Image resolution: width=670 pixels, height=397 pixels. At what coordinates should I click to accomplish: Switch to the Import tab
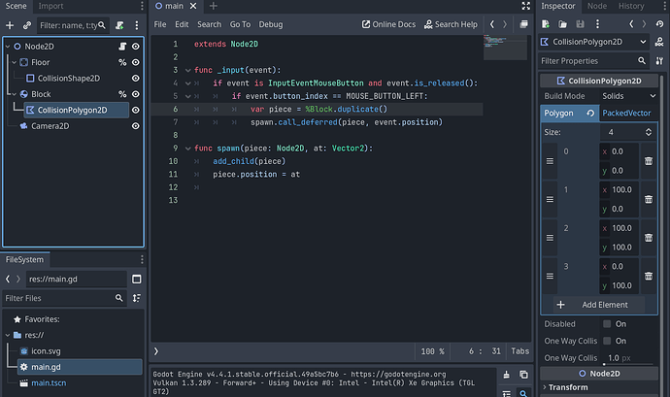(50, 6)
